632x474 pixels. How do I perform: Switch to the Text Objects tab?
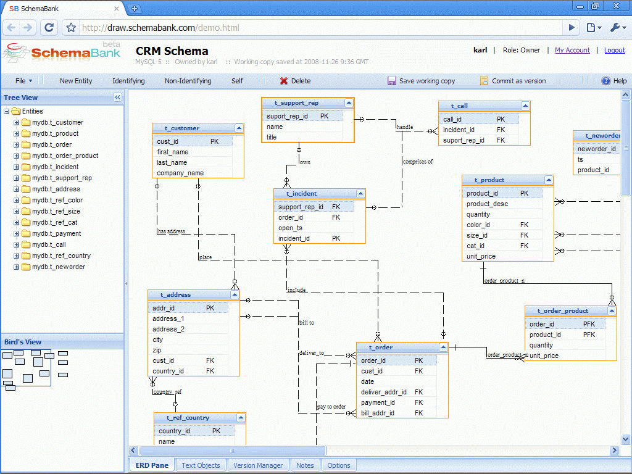pyautogui.click(x=201, y=465)
